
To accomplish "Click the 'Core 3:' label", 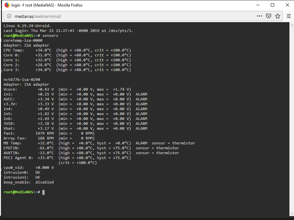I will coord(11,70).
